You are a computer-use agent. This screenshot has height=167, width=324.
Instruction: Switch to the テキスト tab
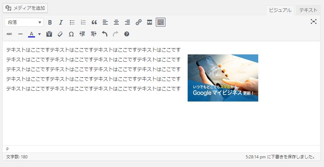pyautogui.click(x=308, y=10)
